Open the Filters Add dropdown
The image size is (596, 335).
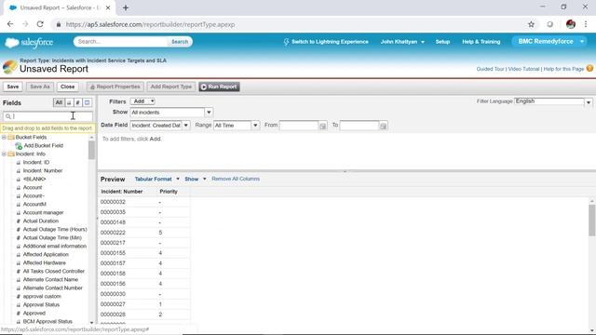pos(142,101)
